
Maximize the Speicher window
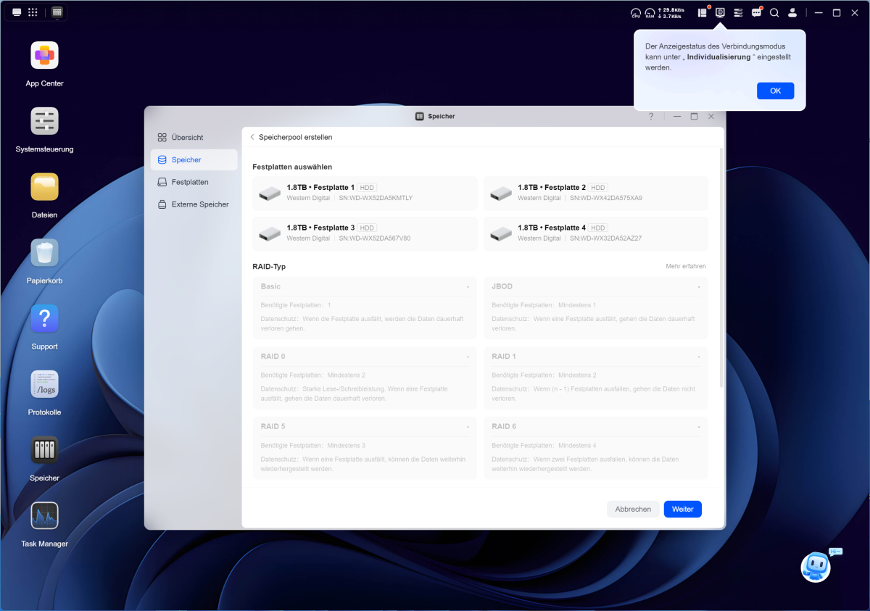point(694,116)
